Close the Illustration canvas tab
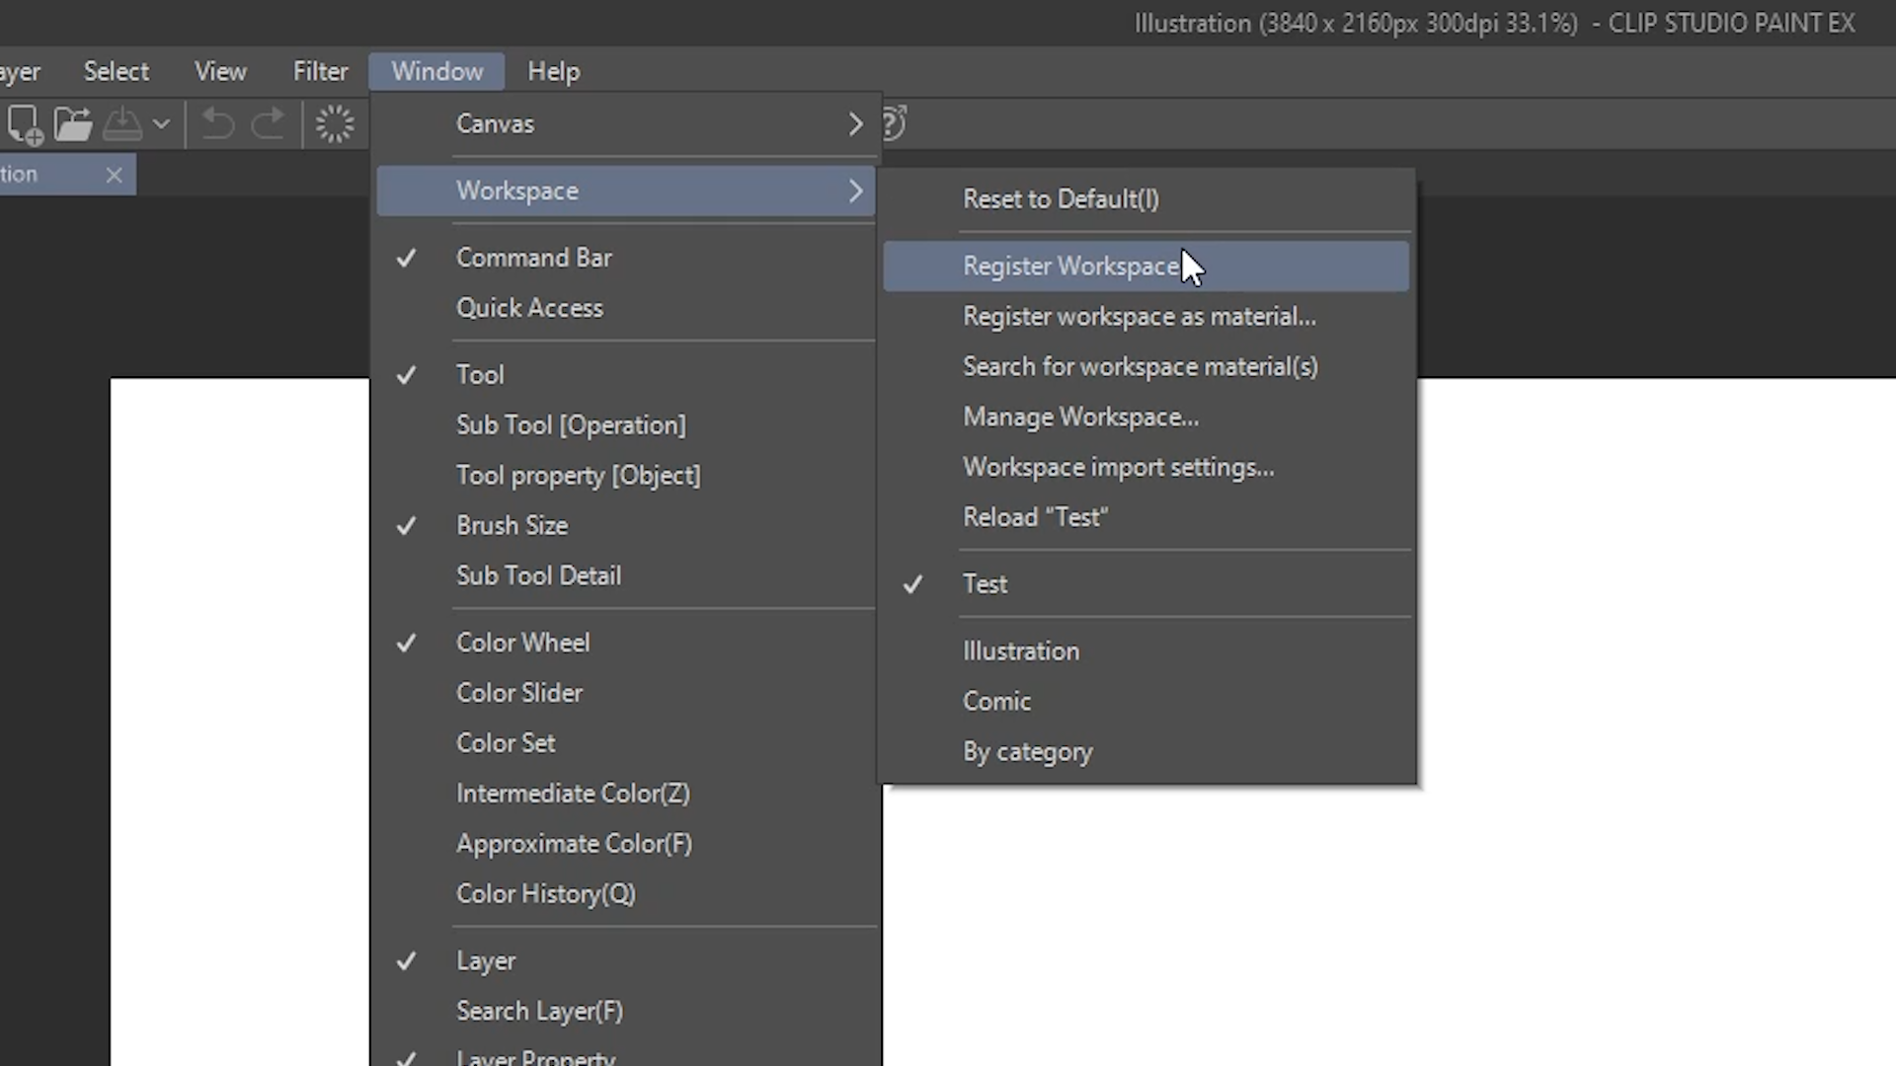Viewport: 1896px width, 1066px height. 115,175
